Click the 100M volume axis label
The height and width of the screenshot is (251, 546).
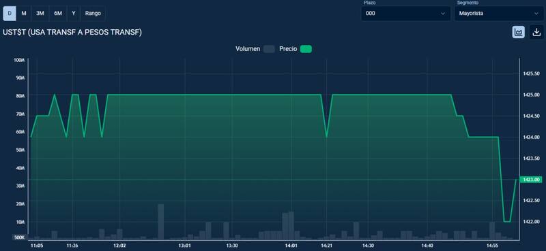(19, 60)
